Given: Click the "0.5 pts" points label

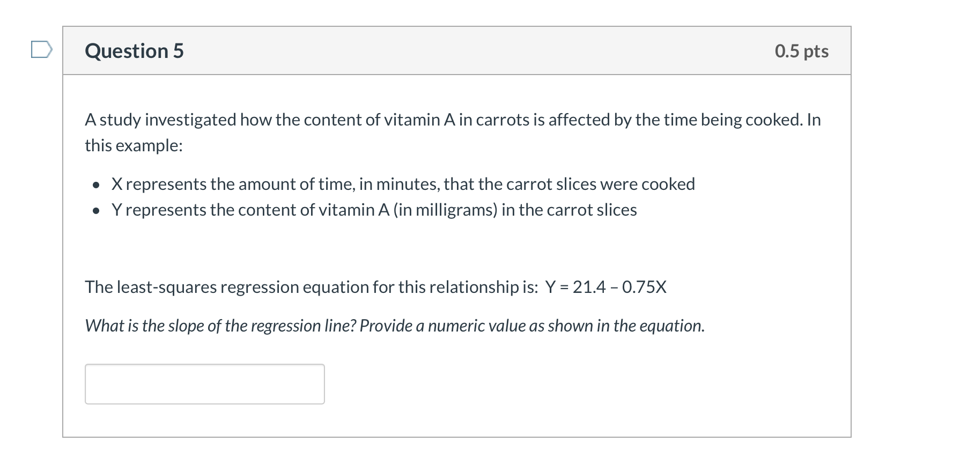Looking at the screenshot, I should [801, 51].
